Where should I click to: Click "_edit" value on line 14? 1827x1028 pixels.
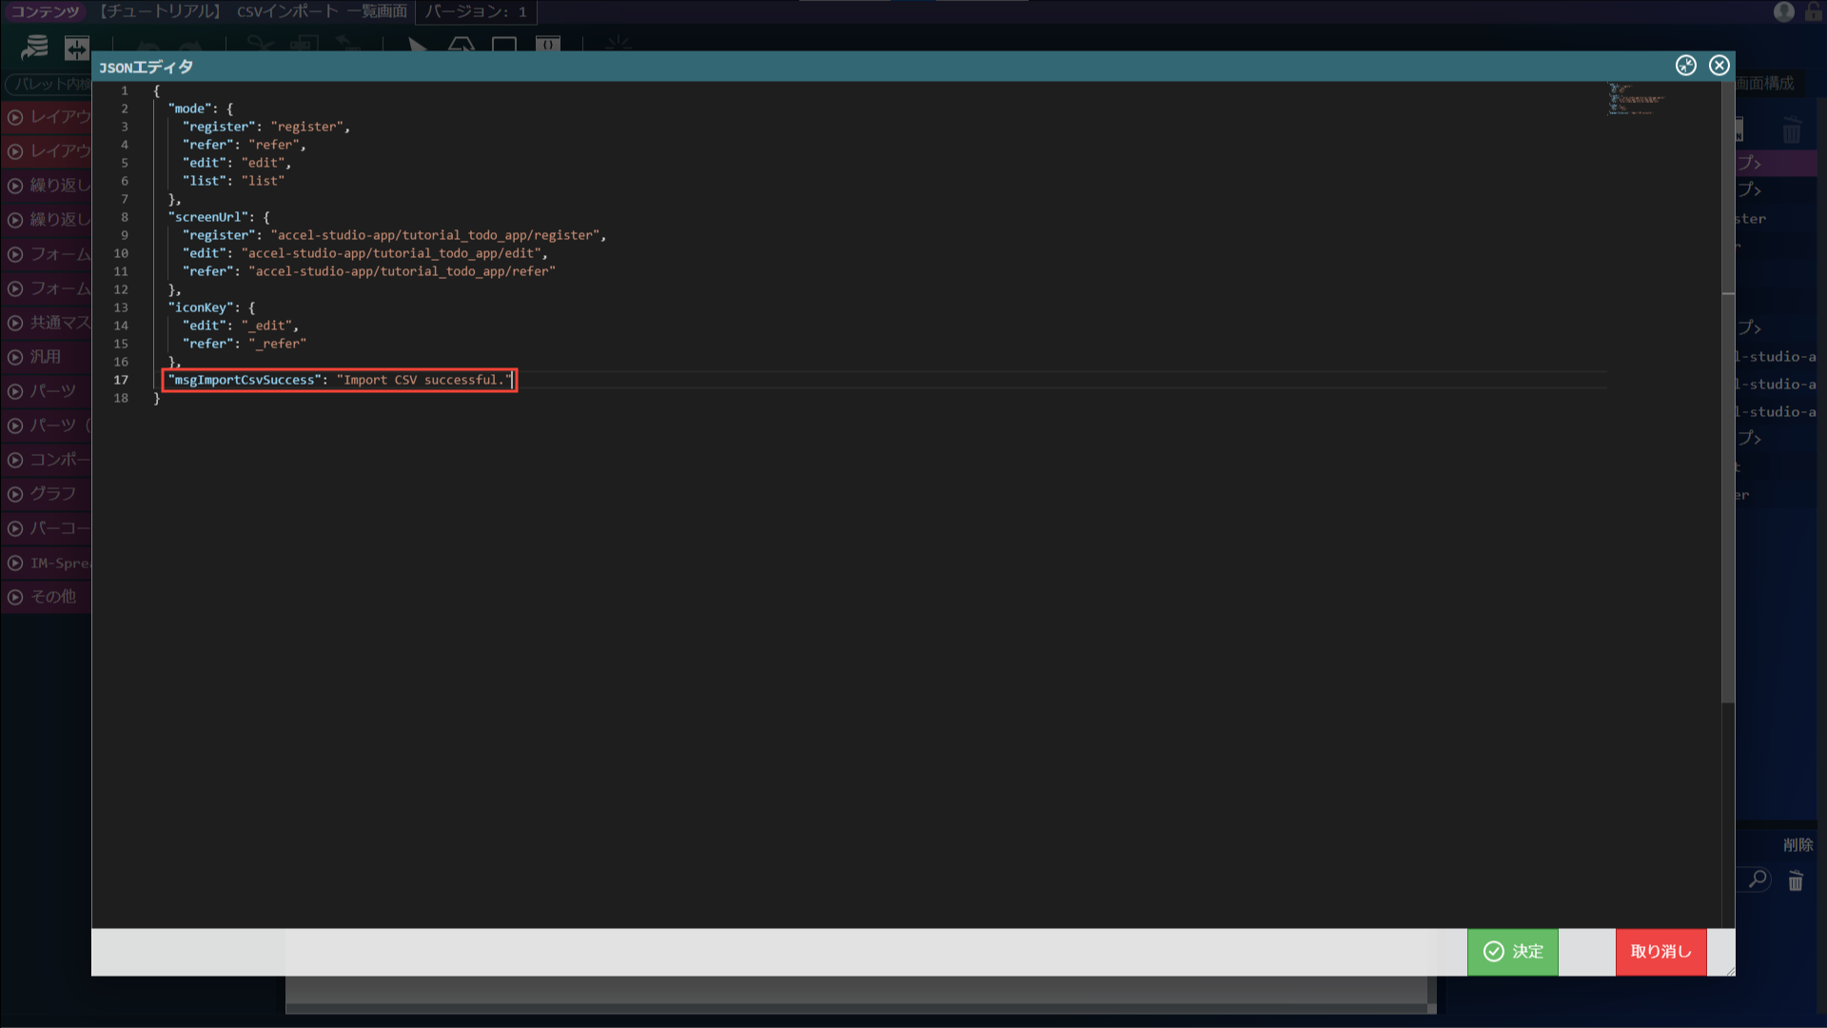(x=266, y=326)
